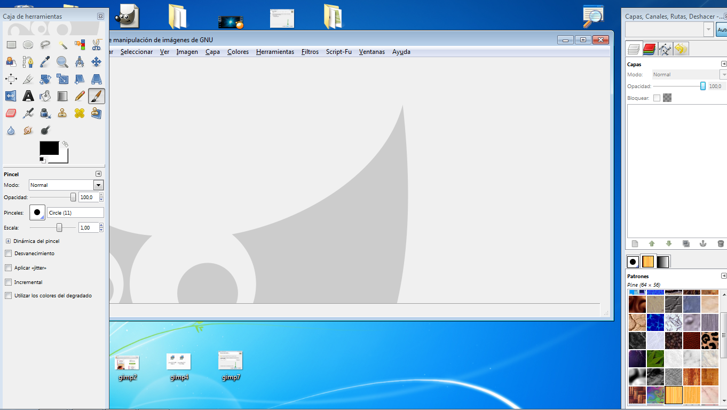Open the Filtros menu
The image size is (727, 410).
(x=310, y=52)
